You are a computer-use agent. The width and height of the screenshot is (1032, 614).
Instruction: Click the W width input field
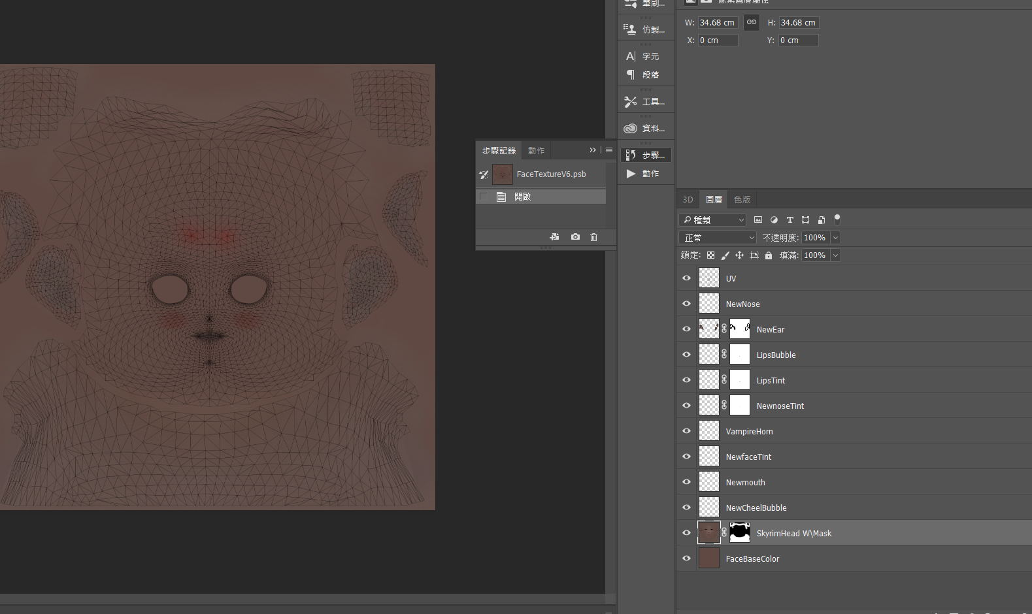tap(718, 22)
